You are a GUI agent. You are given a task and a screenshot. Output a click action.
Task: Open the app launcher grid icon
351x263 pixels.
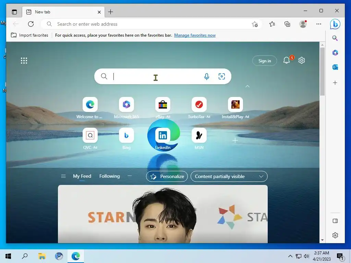pyautogui.click(x=24, y=61)
